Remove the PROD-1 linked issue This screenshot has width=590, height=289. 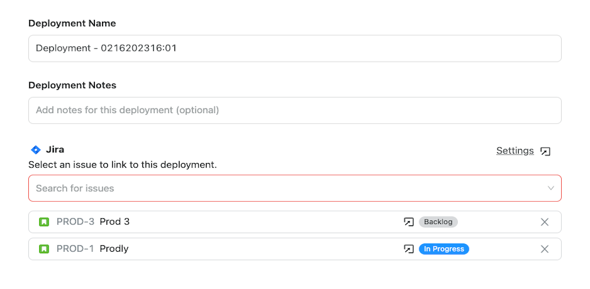pyautogui.click(x=544, y=249)
